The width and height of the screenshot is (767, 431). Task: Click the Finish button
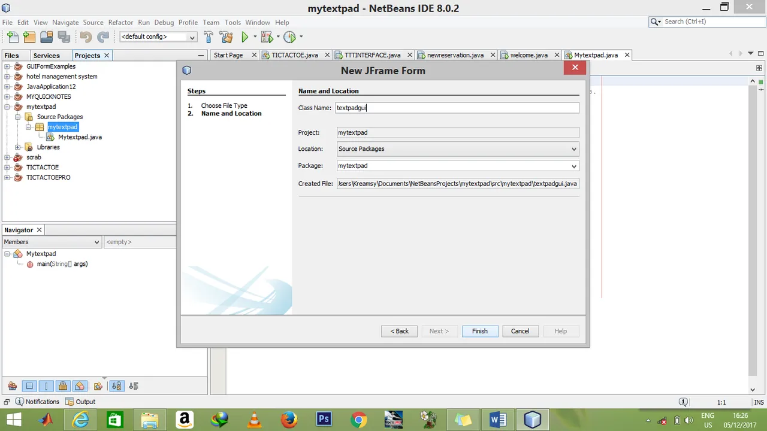[x=480, y=331]
